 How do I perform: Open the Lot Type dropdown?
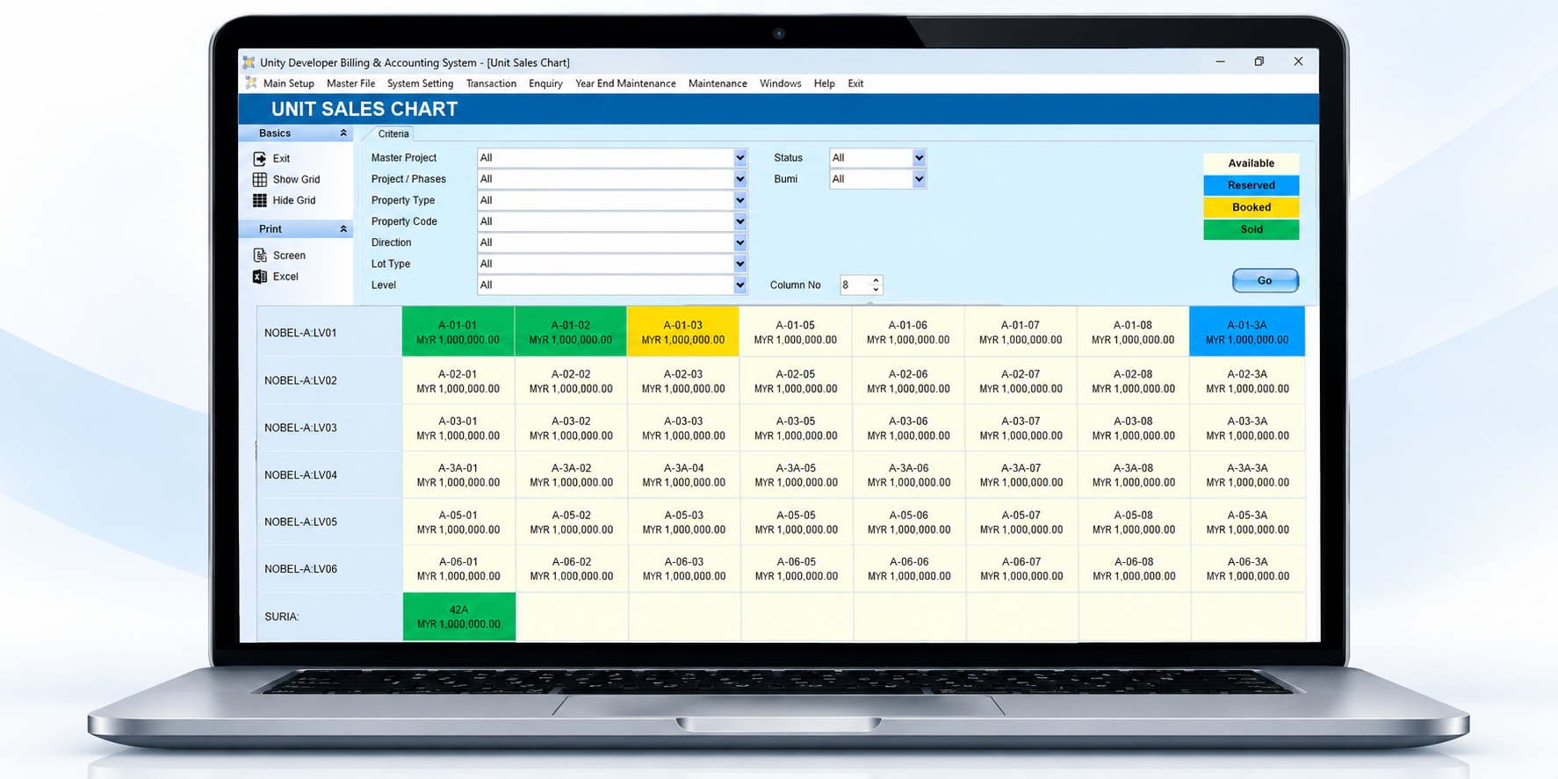coord(739,263)
